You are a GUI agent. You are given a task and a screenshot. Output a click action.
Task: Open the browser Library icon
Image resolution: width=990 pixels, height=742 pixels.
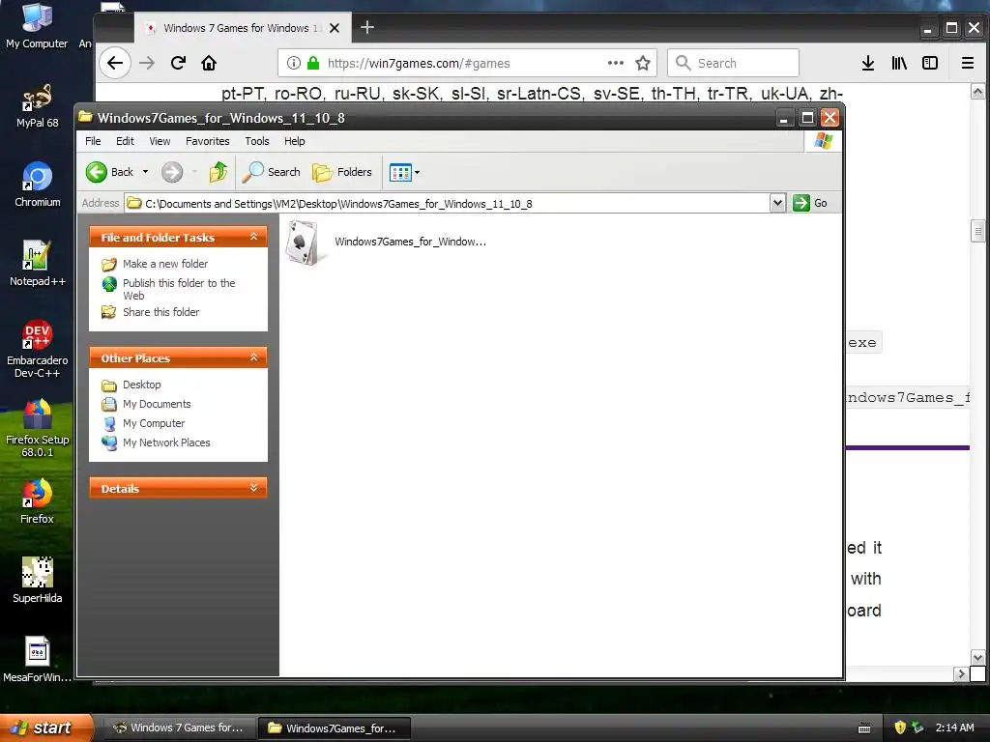pyautogui.click(x=899, y=63)
